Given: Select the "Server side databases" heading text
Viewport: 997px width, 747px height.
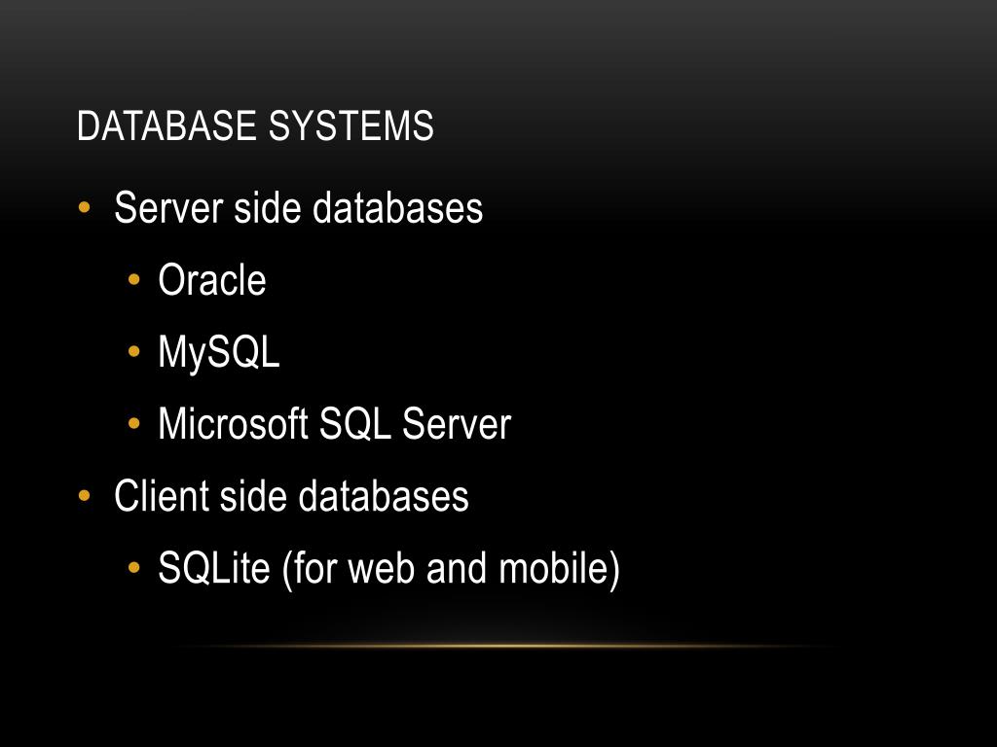Looking at the screenshot, I should click(298, 208).
